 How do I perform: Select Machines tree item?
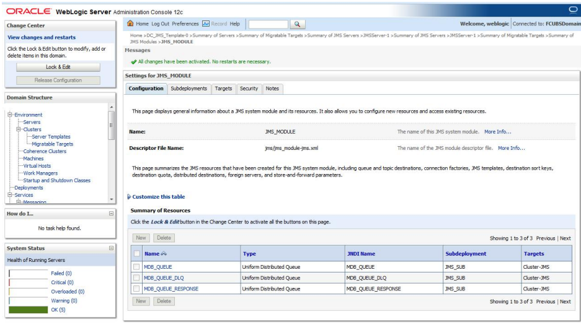(x=33, y=159)
